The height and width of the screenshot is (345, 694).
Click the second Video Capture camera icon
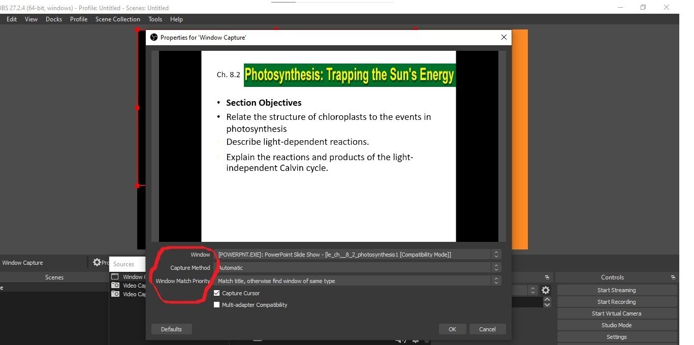point(115,294)
